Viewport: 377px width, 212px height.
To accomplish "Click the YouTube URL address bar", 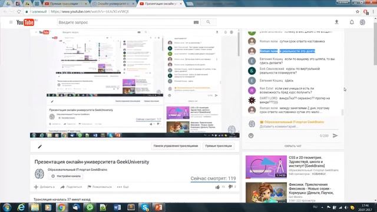I will (187, 12).
